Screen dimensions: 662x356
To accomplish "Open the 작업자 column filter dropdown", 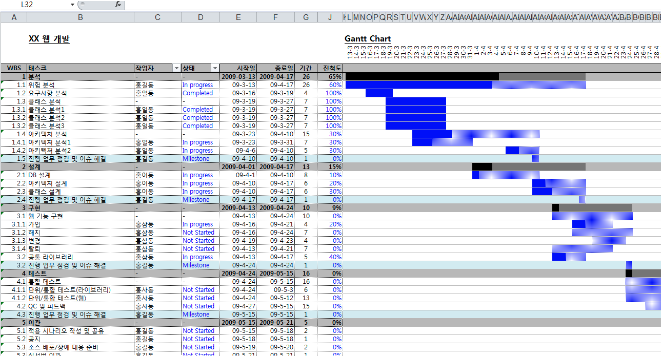I will click(177, 68).
